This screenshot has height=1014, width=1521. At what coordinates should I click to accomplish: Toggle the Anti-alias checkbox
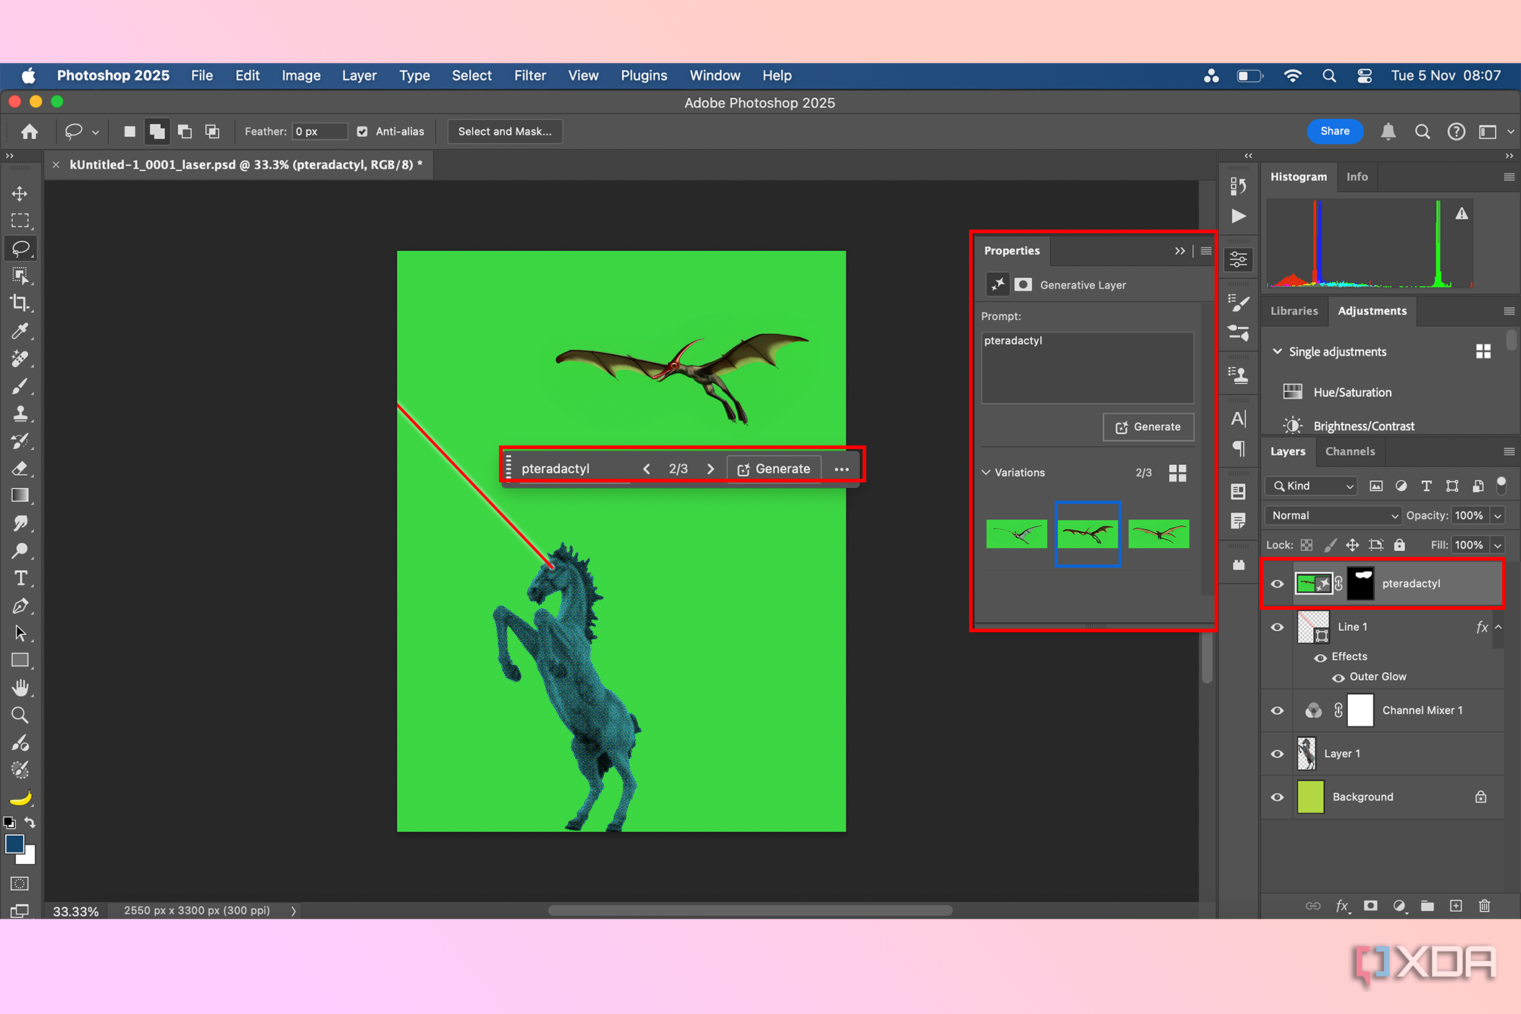click(362, 131)
